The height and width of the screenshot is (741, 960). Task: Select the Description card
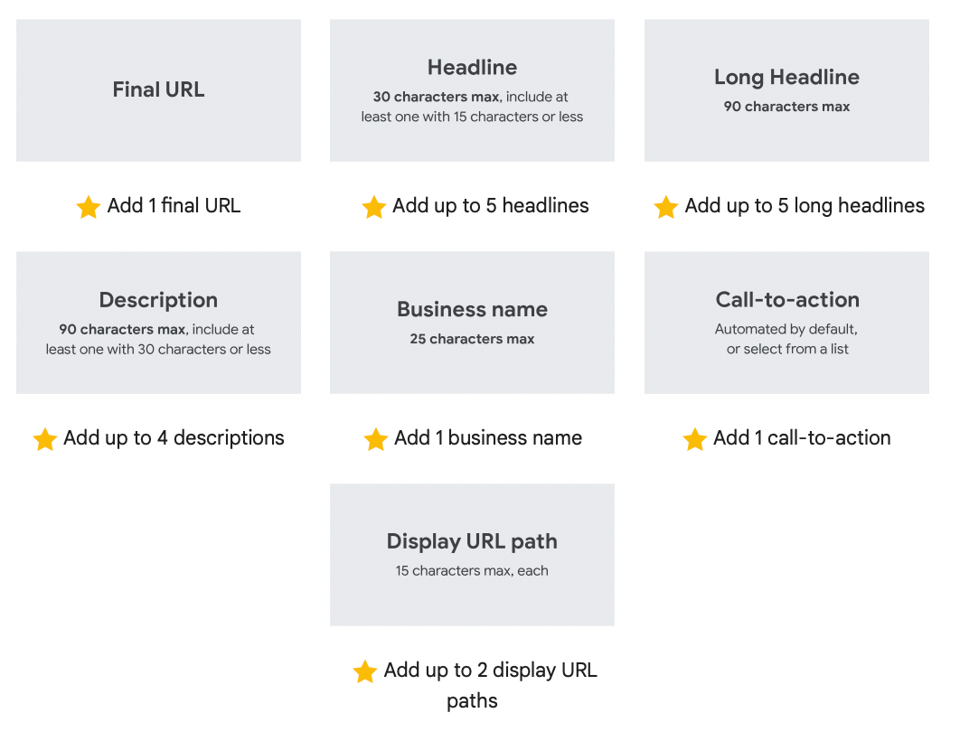click(158, 323)
